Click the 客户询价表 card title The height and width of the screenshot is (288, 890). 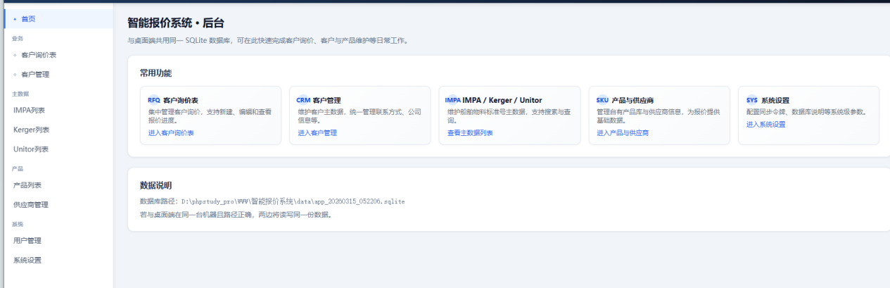click(x=181, y=101)
